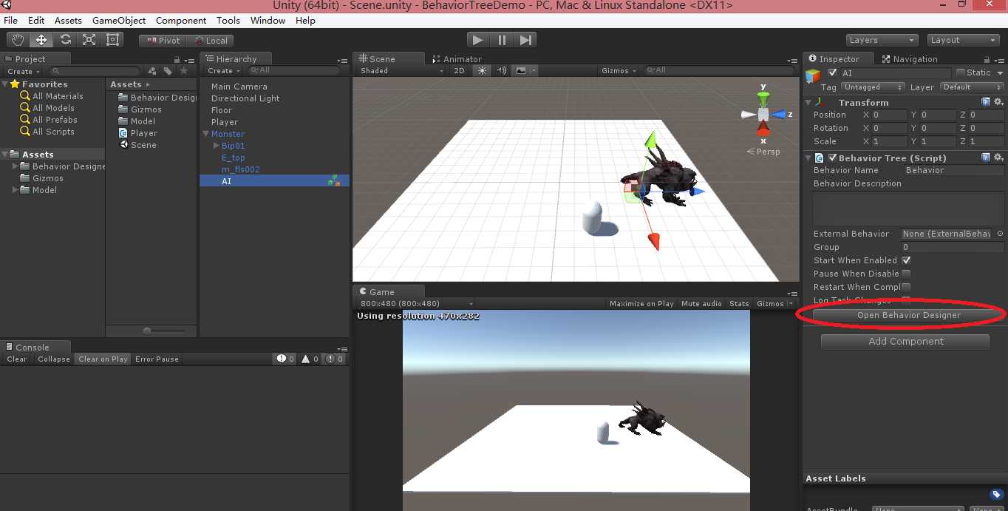Viewport: 1008px width, 511px height.
Task: Open game resolution 800x480 dropdown
Action: point(416,303)
